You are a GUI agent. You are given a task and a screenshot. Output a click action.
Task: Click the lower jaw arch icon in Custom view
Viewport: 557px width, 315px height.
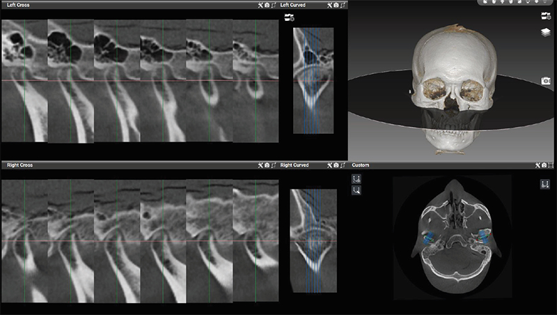(356, 190)
